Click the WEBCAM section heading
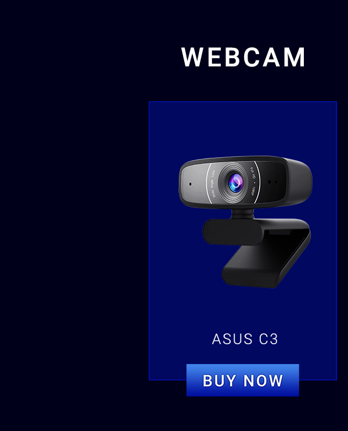Screen dimensions: 348x431 pyautogui.click(x=243, y=57)
